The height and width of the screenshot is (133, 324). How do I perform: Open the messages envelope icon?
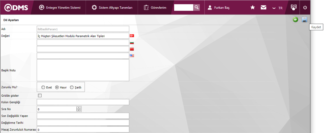click(x=263, y=8)
